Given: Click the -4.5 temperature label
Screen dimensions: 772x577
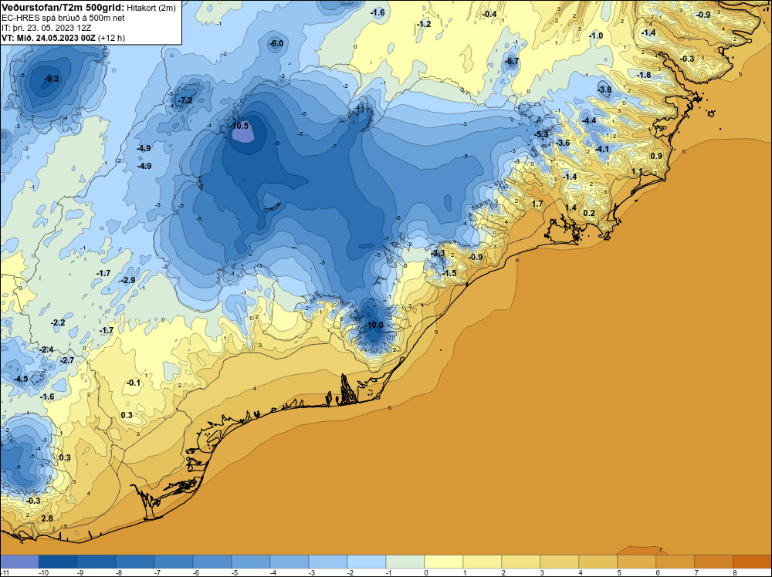Looking at the screenshot, I should pyautogui.click(x=21, y=380).
